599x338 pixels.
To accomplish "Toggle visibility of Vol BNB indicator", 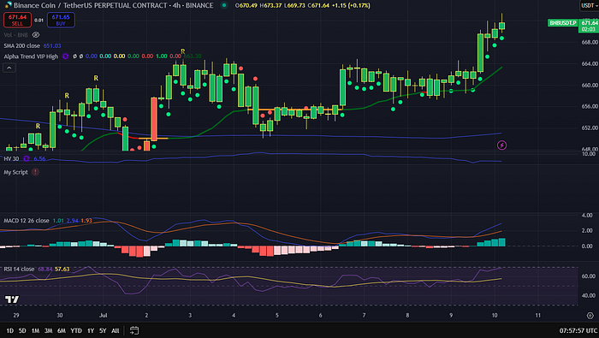I will [x=36, y=35].
